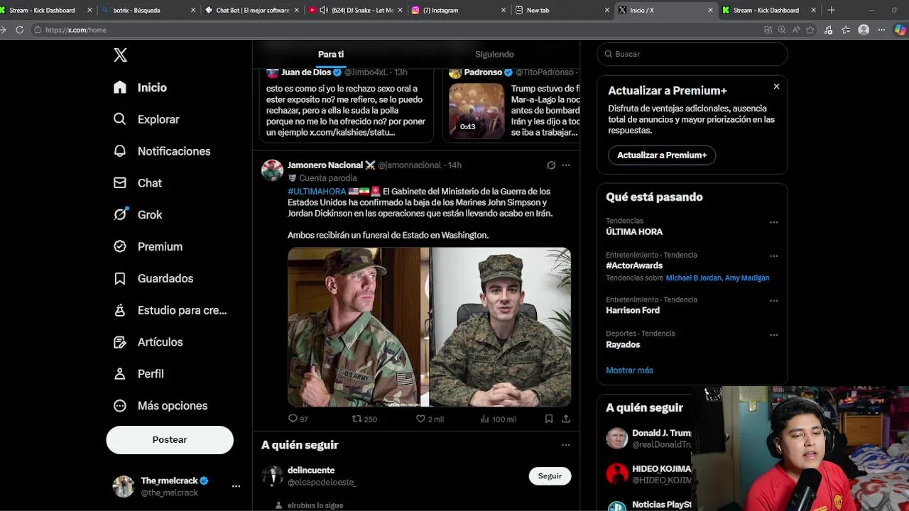Share the Jamonero Nacional post
This screenshot has height=511, width=909.
(566, 419)
